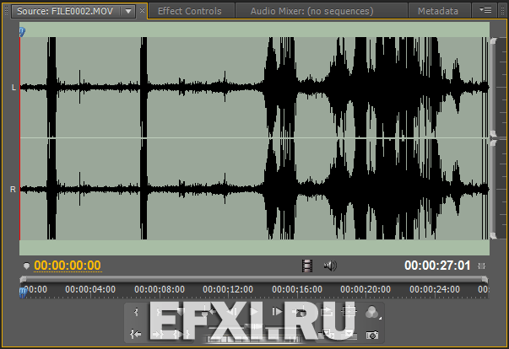This screenshot has height=349, width=509.
Task: Click the blue playhead above the waveform
Action: click(x=22, y=32)
